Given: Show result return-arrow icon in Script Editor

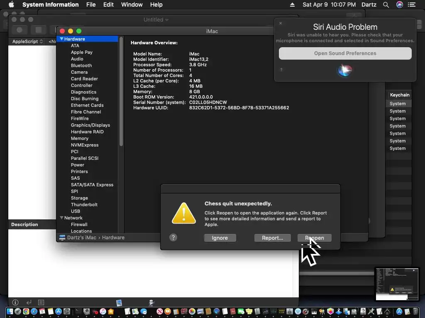Looking at the screenshot, I should click(x=29, y=302).
